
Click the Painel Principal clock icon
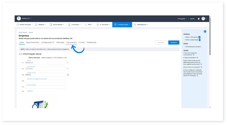tap(18, 25)
